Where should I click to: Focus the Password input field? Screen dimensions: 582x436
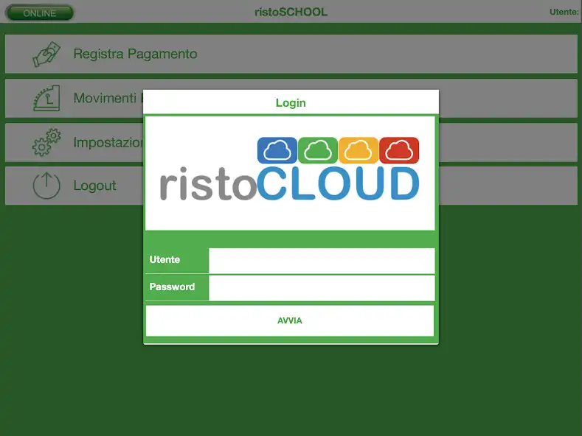coord(322,288)
